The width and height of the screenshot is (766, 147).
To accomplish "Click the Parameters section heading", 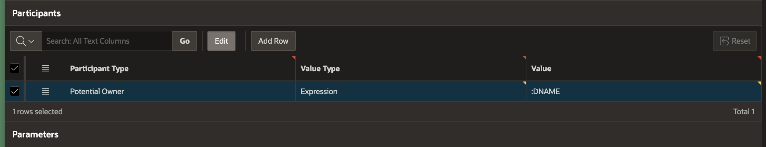I will [35, 134].
